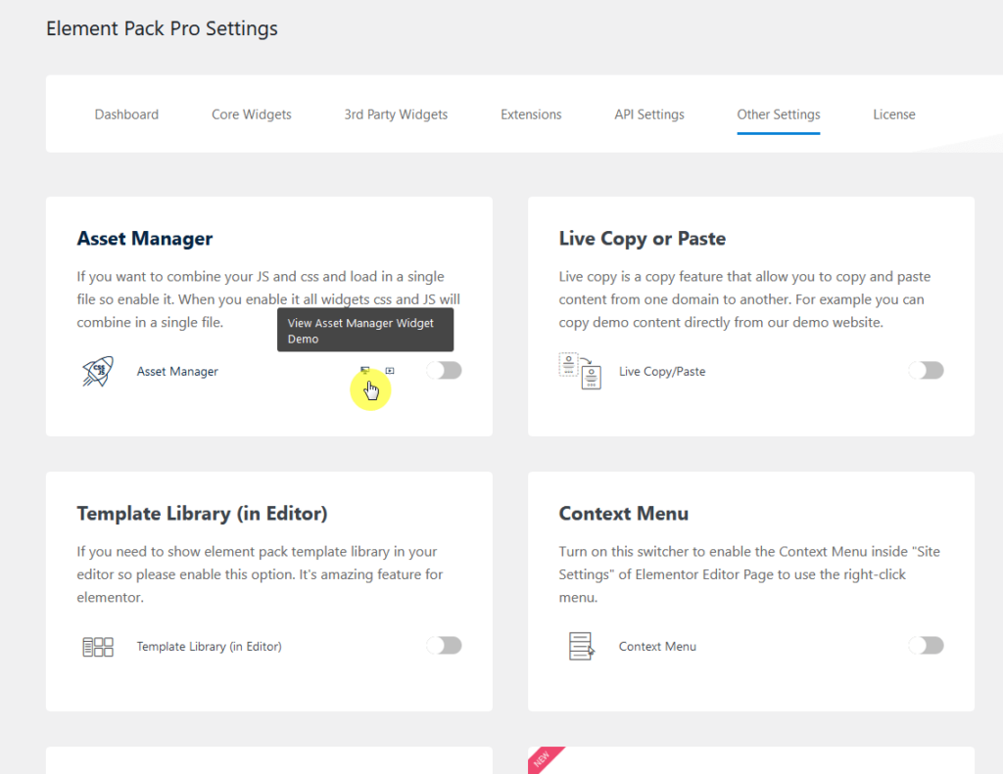Open the Dashboard tab

click(x=126, y=114)
